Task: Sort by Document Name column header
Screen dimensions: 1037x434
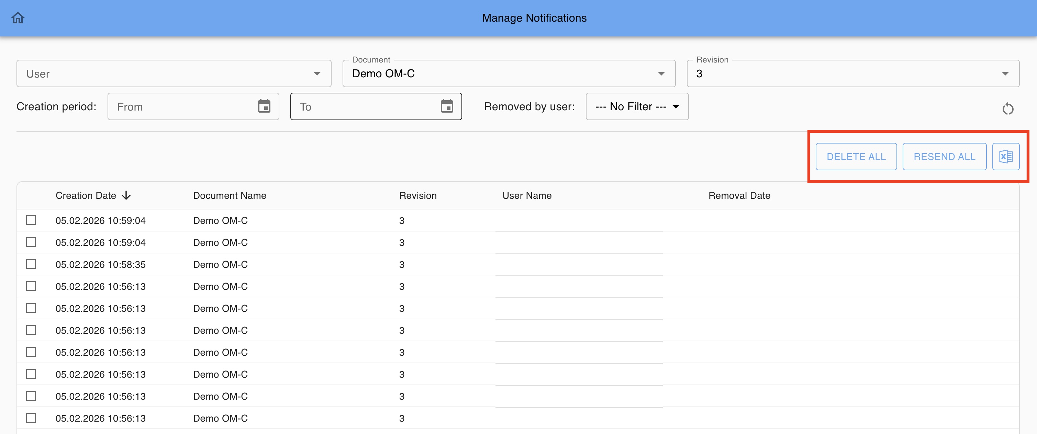Action: click(230, 195)
